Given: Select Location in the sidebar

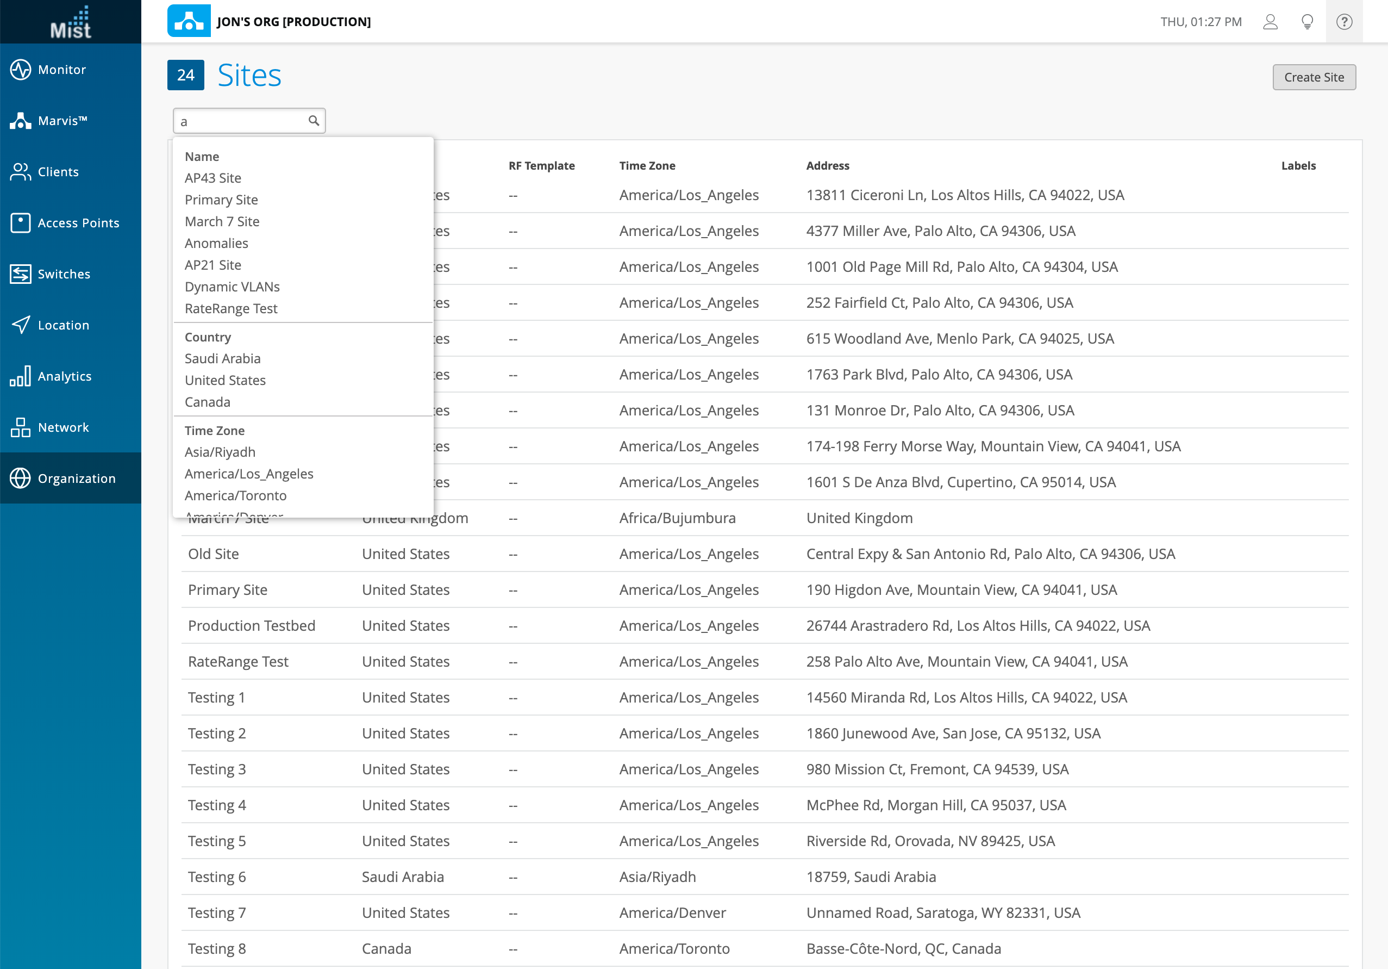Looking at the screenshot, I should (x=62, y=325).
